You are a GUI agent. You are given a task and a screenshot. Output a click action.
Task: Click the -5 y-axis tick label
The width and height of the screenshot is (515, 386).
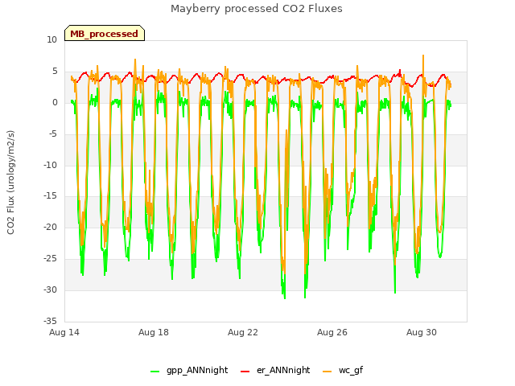click(52, 134)
